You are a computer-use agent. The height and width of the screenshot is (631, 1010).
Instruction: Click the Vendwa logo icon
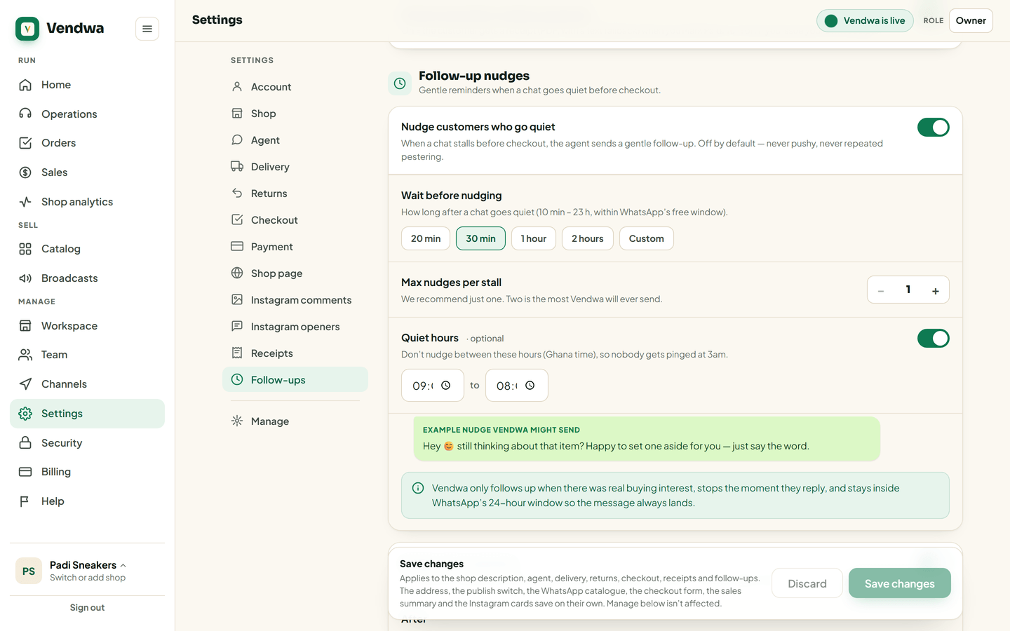pyautogui.click(x=27, y=29)
